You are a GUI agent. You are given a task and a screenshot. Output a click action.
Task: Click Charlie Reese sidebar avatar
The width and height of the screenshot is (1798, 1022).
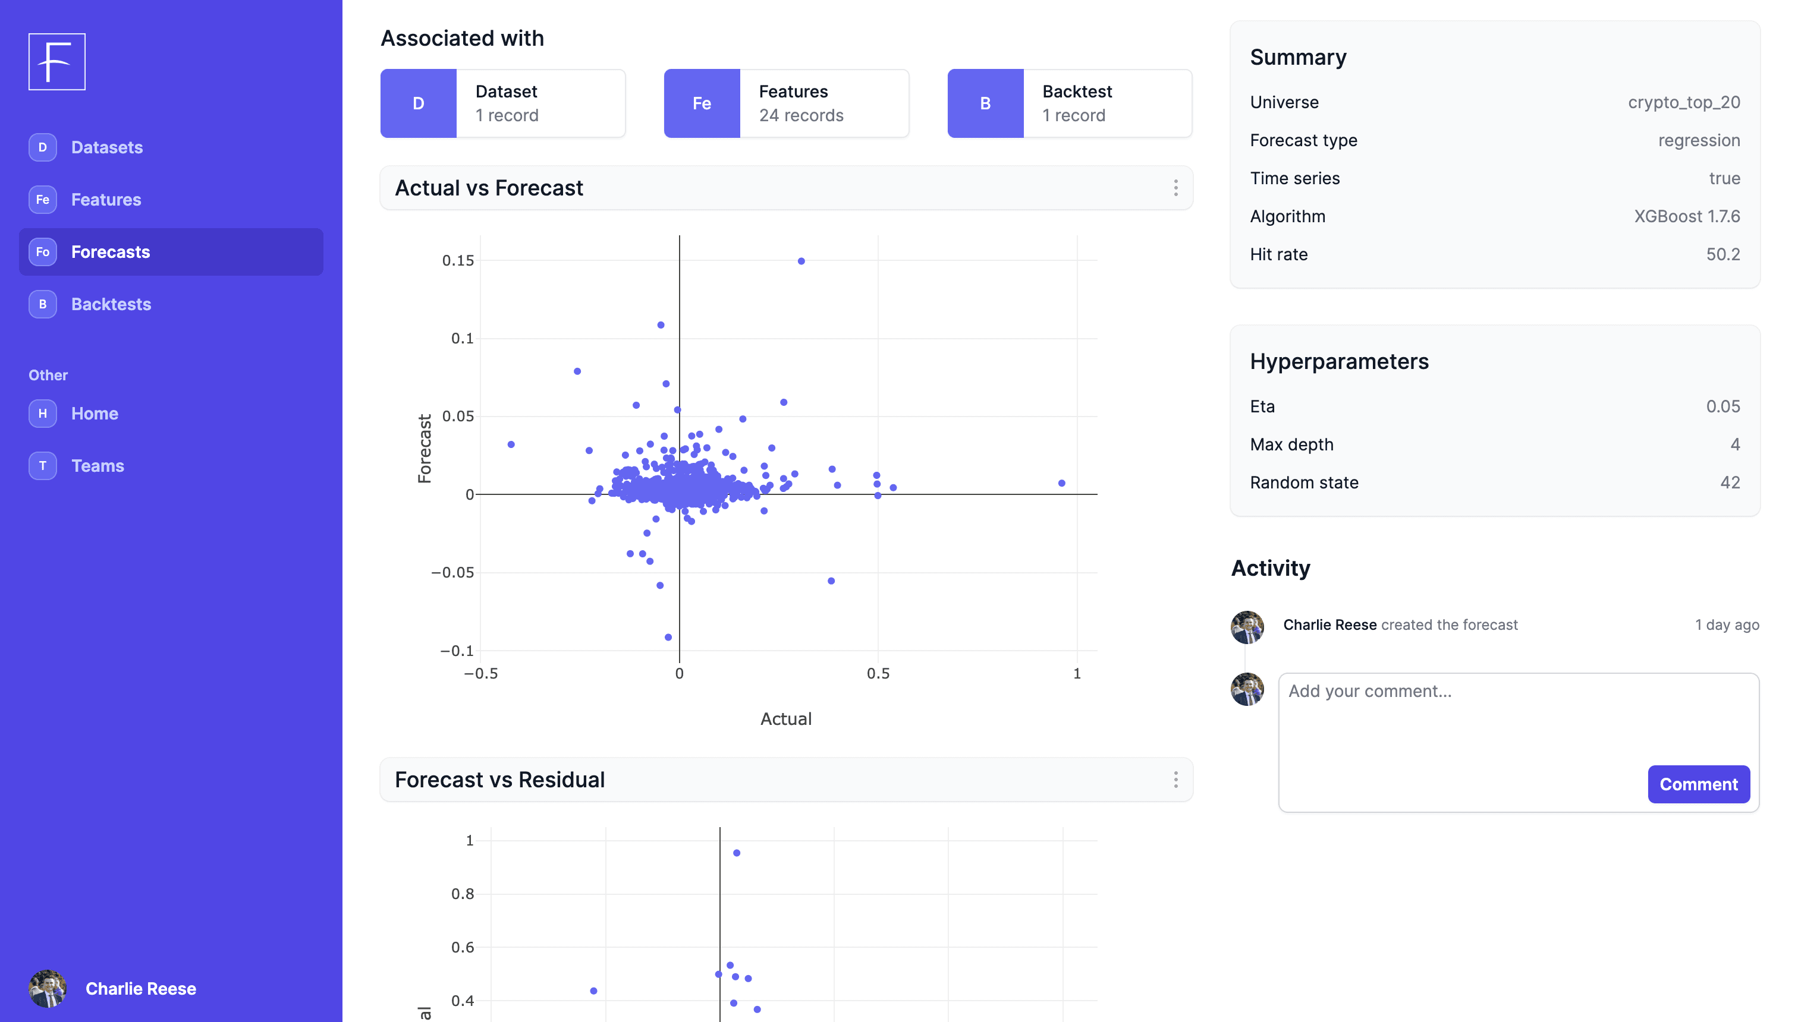pyautogui.click(x=48, y=988)
